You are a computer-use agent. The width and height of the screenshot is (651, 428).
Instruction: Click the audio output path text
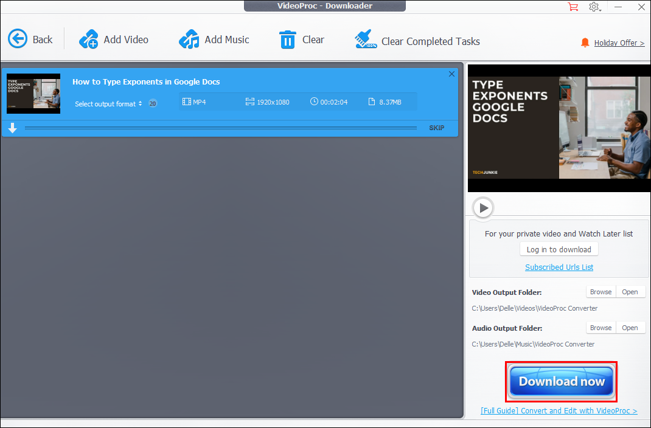[x=533, y=344]
